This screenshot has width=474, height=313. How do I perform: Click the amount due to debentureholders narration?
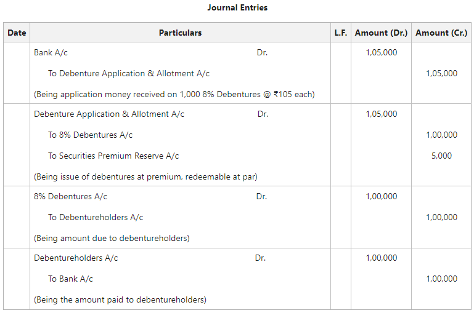pos(112,239)
